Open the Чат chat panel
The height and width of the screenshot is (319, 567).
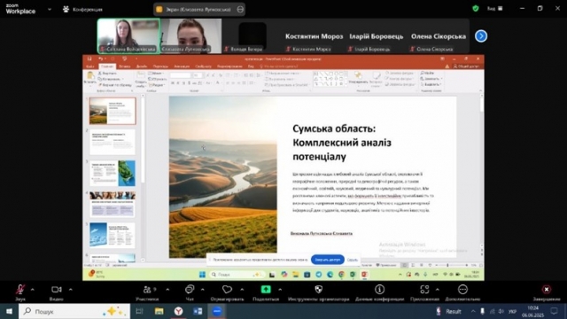(190, 290)
